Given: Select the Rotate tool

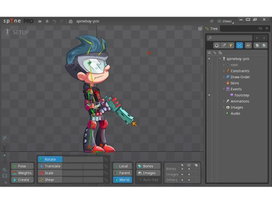Looking at the screenshot, I should [50, 159].
